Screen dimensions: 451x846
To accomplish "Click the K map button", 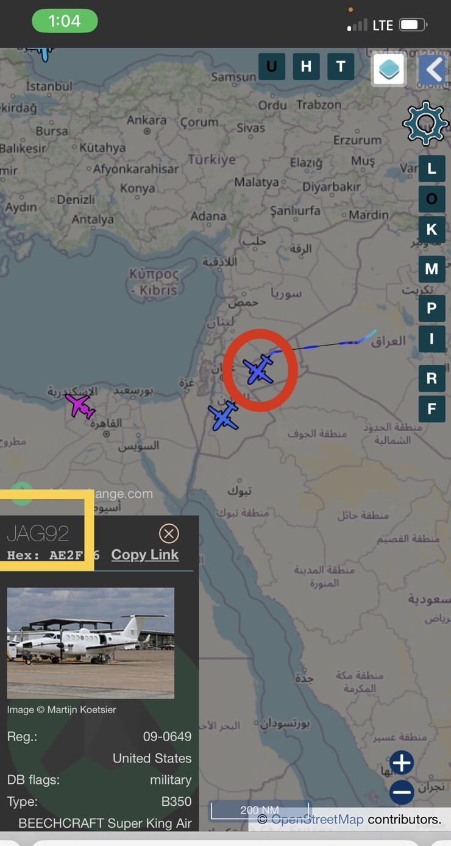I will pyautogui.click(x=431, y=229).
